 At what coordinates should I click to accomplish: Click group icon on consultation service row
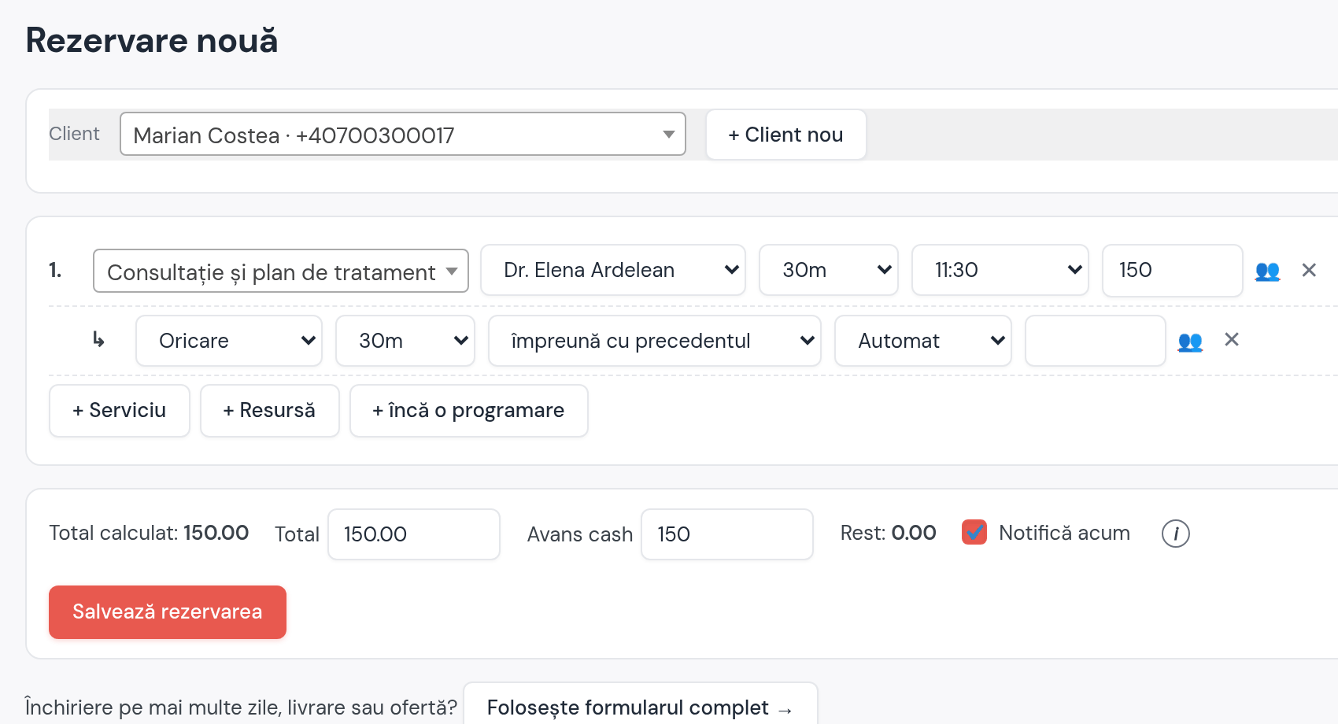pos(1267,271)
